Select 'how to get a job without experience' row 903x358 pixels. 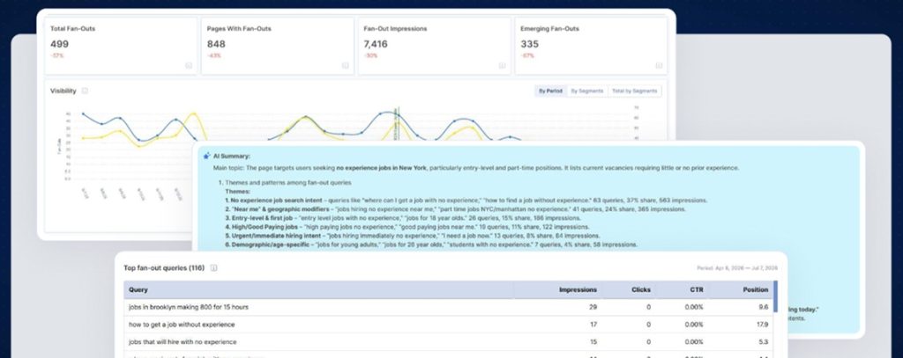448,325
